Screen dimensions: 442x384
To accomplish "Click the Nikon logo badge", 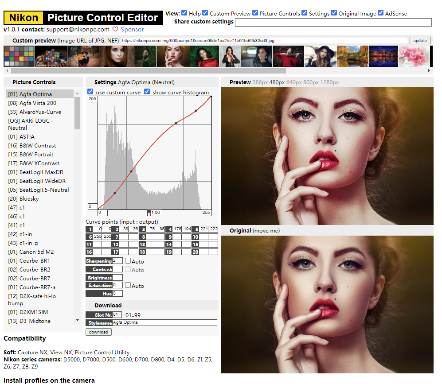I will (x=23, y=17).
